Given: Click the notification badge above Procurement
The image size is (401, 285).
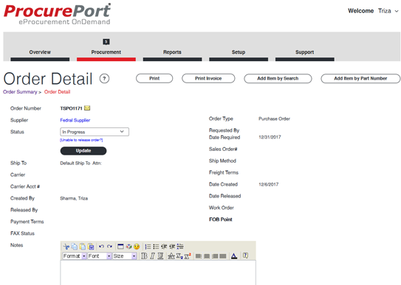Looking at the screenshot, I should (106, 41).
